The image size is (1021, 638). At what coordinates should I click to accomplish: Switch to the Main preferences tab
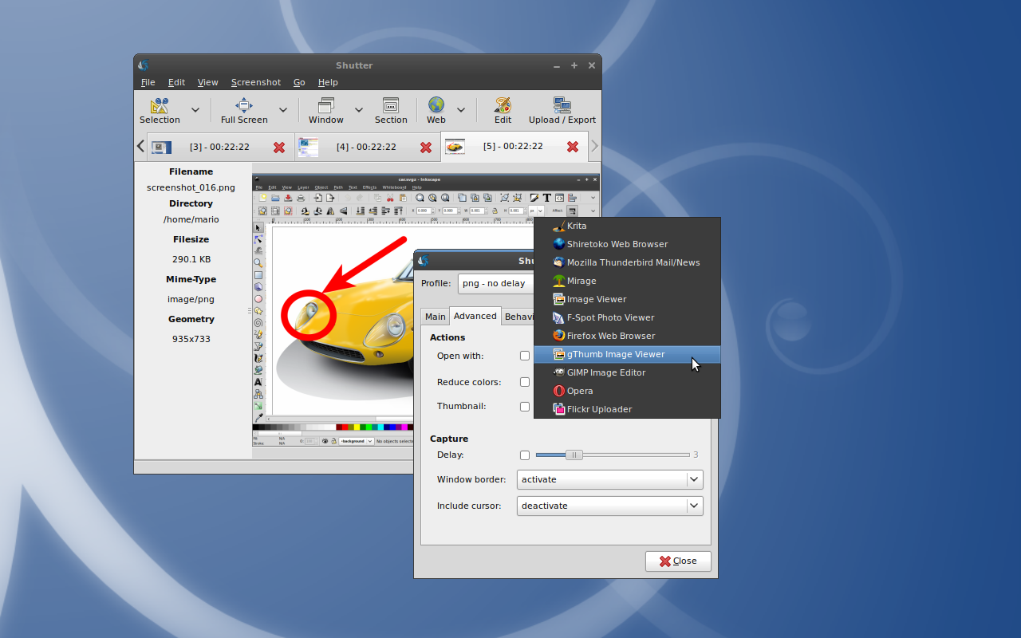pyautogui.click(x=435, y=317)
